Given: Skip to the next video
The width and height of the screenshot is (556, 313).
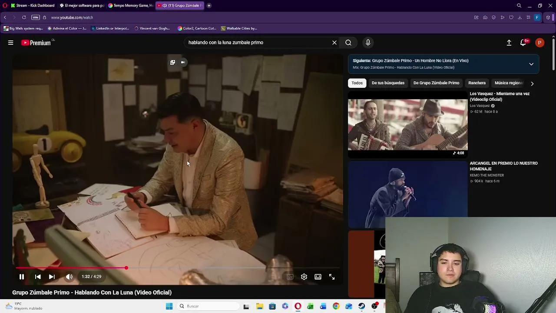Looking at the screenshot, I should tap(52, 276).
